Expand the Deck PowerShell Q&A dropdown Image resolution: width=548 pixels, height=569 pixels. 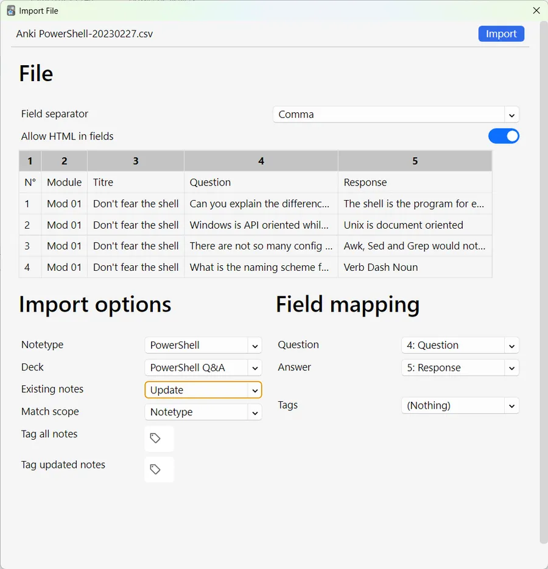(x=203, y=368)
